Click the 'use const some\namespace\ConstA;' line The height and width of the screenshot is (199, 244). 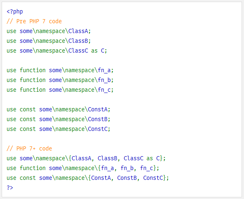pyautogui.click(x=59, y=109)
